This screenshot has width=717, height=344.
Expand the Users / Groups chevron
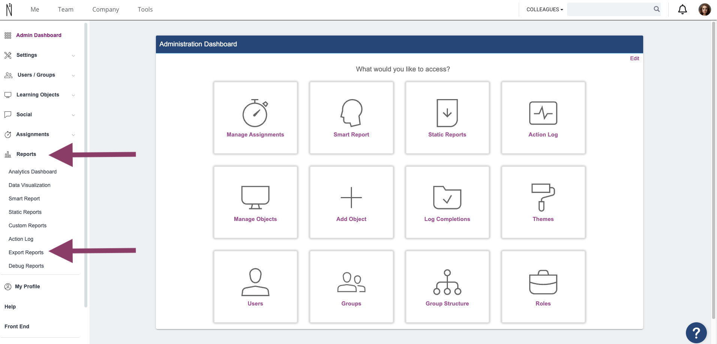(x=73, y=76)
